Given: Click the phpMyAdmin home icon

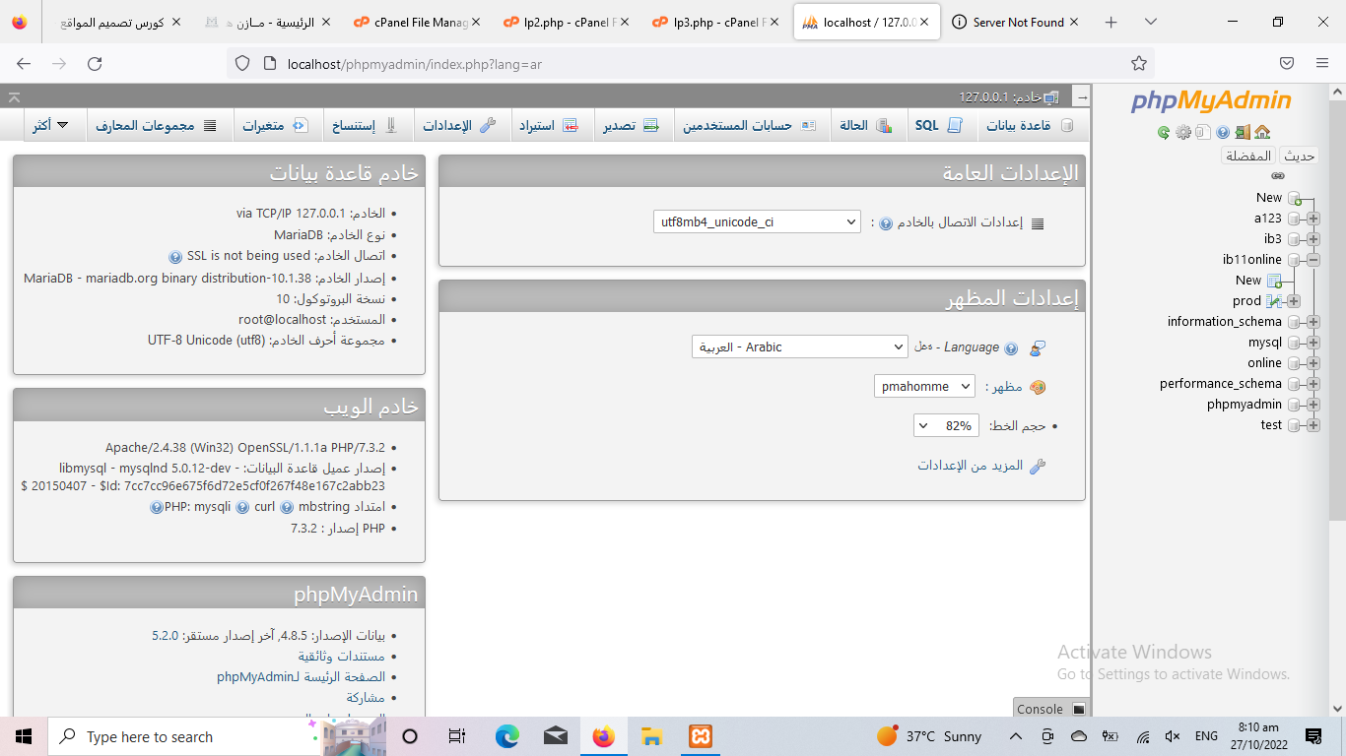Looking at the screenshot, I should 1262,132.
